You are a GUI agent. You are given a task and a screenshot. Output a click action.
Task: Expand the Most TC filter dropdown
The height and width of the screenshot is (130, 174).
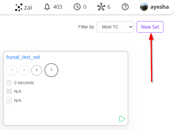click(115, 27)
